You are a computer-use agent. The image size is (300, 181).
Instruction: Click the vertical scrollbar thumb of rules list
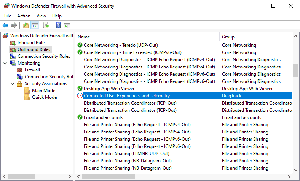(x=295, y=70)
